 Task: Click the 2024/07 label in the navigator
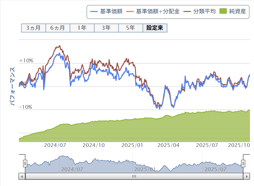[72, 169]
